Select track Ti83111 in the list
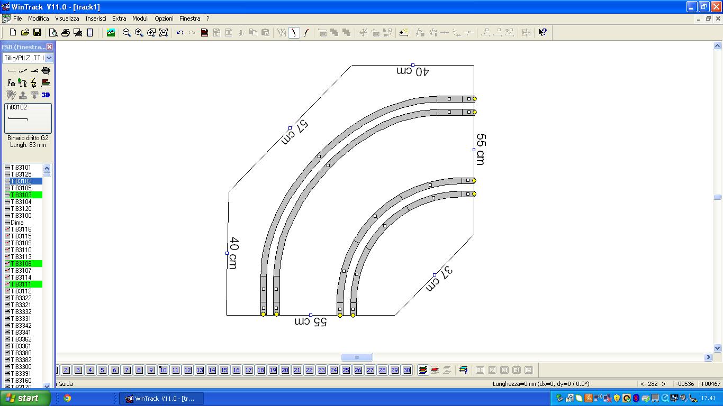This screenshot has height=406, width=723. click(x=23, y=284)
